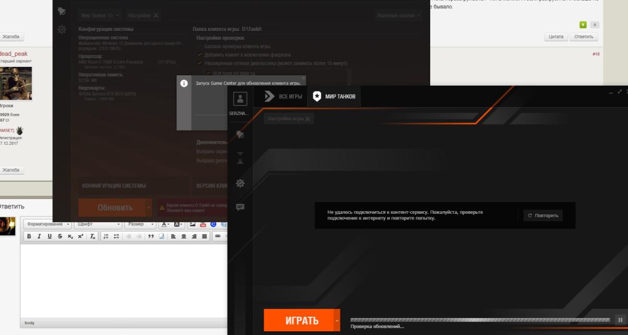Toggle extended network diagnostics checkbox
The image size is (628, 335).
point(199,63)
